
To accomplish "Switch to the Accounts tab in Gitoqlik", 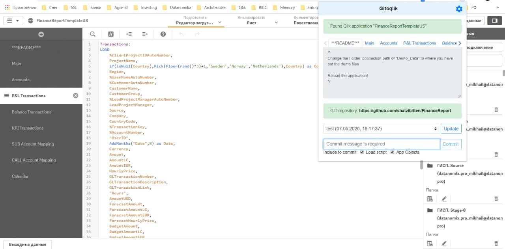I will pos(389,43).
